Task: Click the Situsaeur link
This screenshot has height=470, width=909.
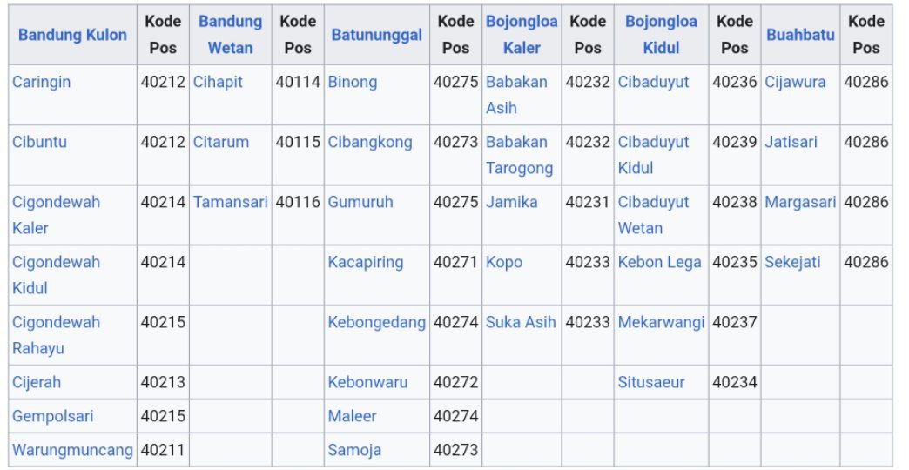Action: tap(651, 382)
